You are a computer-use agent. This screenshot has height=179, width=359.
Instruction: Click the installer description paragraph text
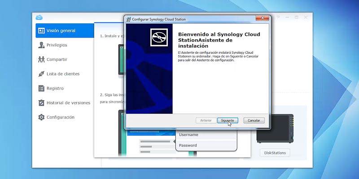click(x=218, y=56)
